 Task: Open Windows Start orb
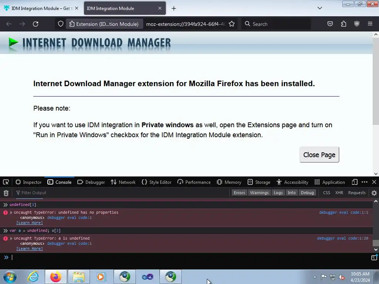coord(10,277)
